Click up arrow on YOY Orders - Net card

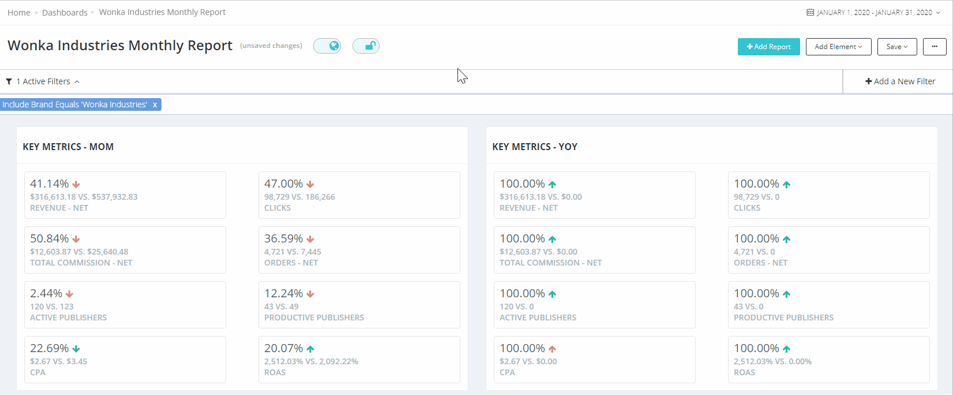[786, 239]
